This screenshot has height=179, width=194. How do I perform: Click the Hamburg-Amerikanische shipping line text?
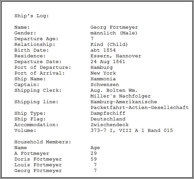pyautogui.click(x=124, y=102)
